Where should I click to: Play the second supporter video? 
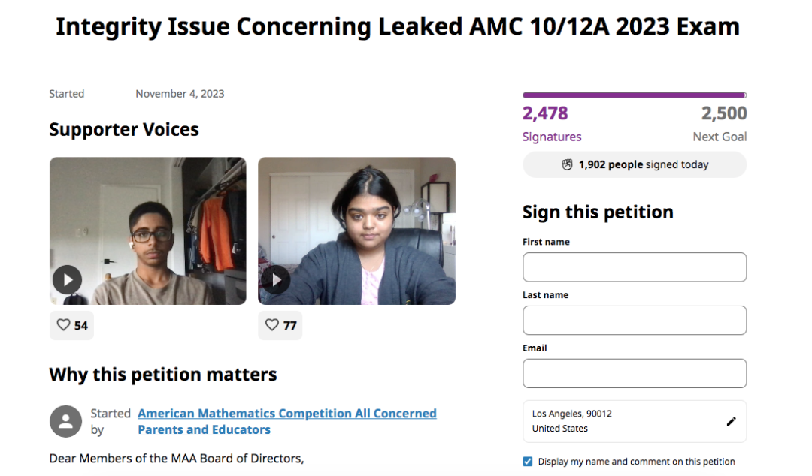pos(276,280)
